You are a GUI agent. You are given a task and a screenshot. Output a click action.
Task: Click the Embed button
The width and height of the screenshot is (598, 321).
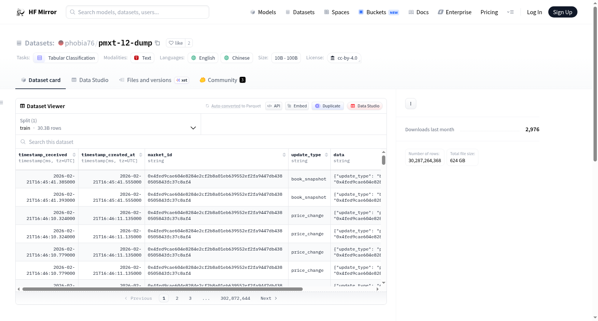click(297, 106)
